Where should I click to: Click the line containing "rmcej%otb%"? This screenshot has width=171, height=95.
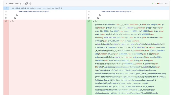coord(130,47)
